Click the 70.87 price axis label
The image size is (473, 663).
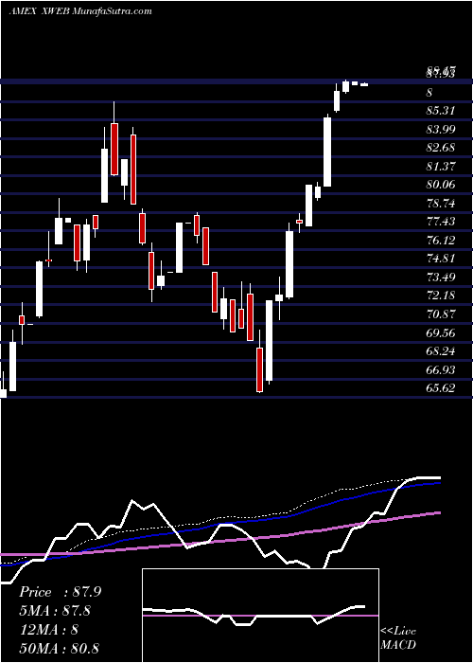click(x=441, y=314)
